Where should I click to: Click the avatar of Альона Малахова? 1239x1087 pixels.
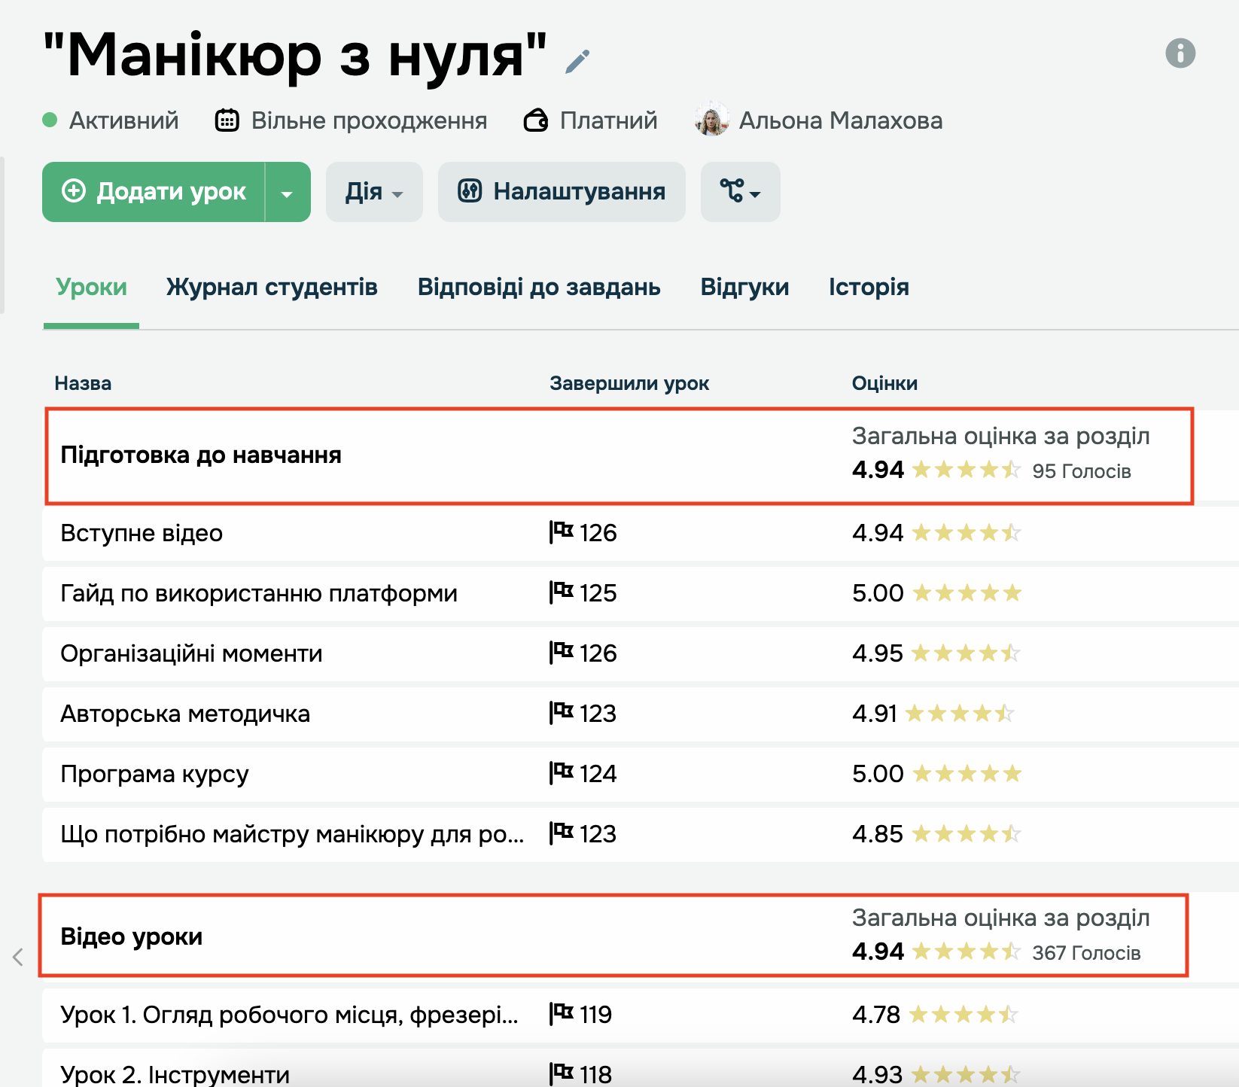(x=711, y=120)
